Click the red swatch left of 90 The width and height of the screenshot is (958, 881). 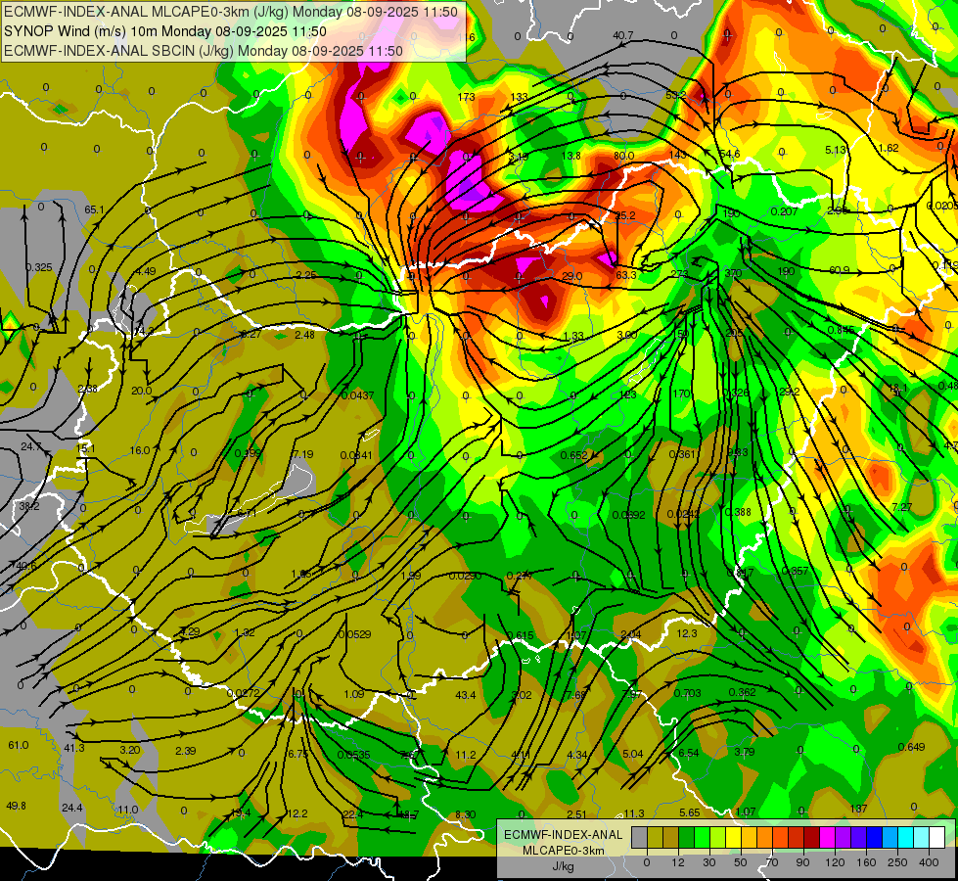(x=796, y=837)
